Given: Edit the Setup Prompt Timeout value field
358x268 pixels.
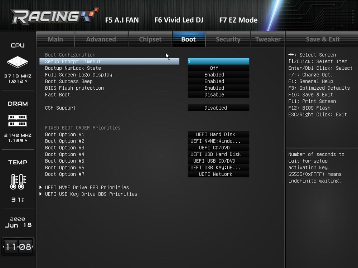Looking at the screenshot, I should (218, 61).
